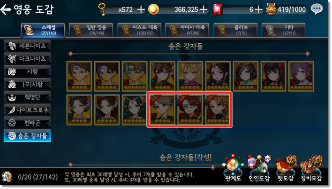Select the new hero portrait with glasses
Image resolution: width=332 pixels, height=189 pixels.
pos(190,110)
